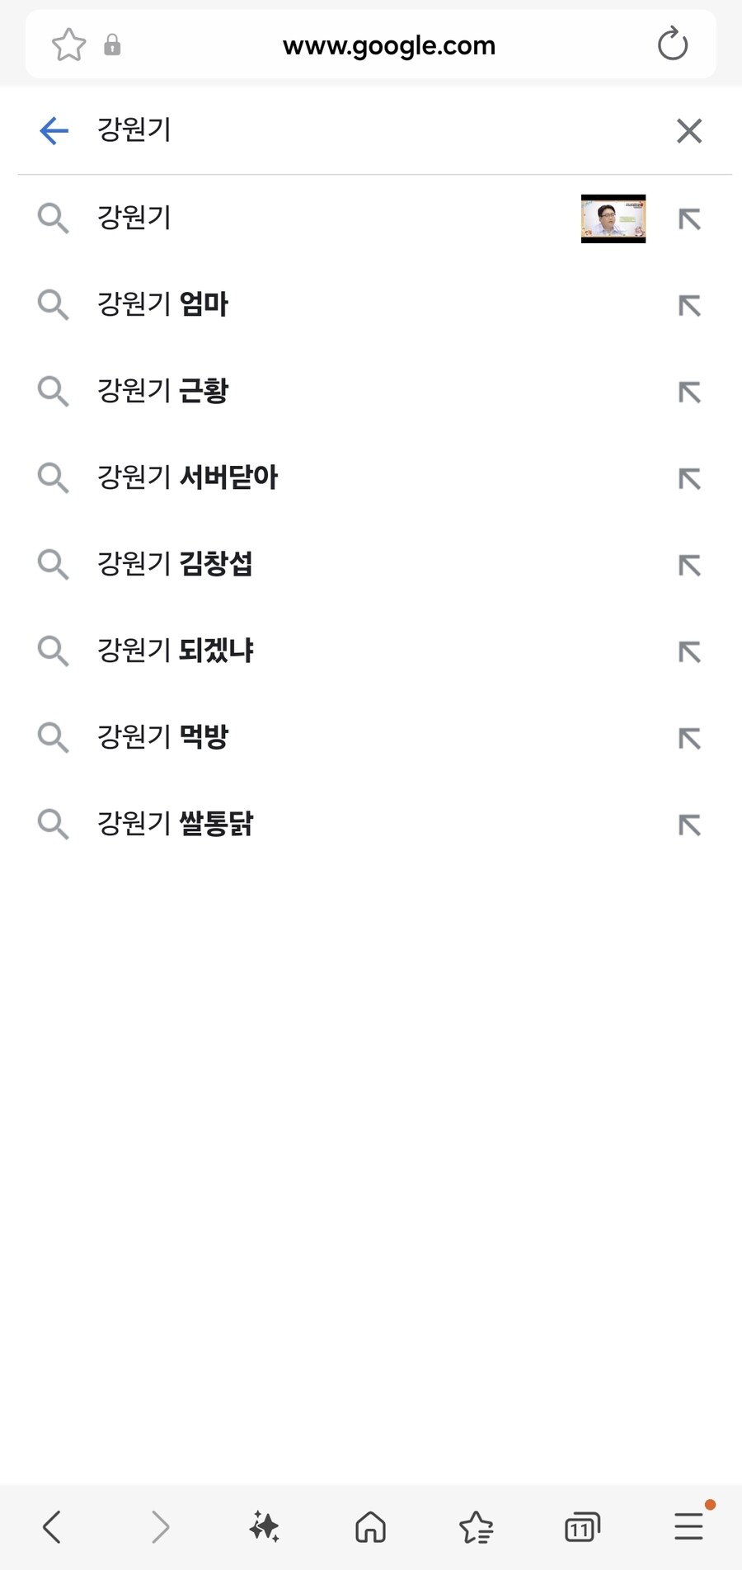The height and width of the screenshot is (1570, 742).
Task: Bookmark this page with the star icon
Action: 68,45
